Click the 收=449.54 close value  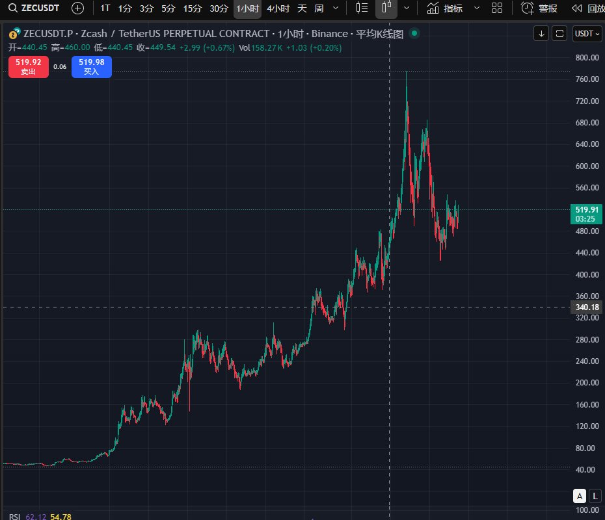[156, 47]
